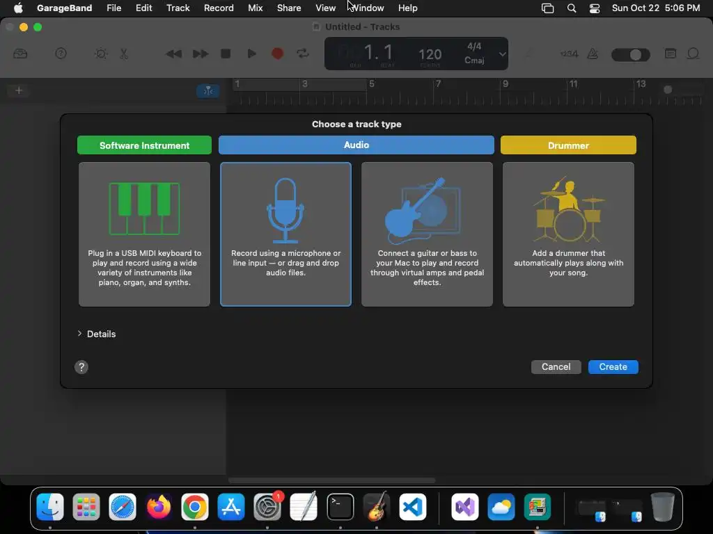This screenshot has width=713, height=534.
Task: Open the Help menu
Action: (x=407, y=8)
